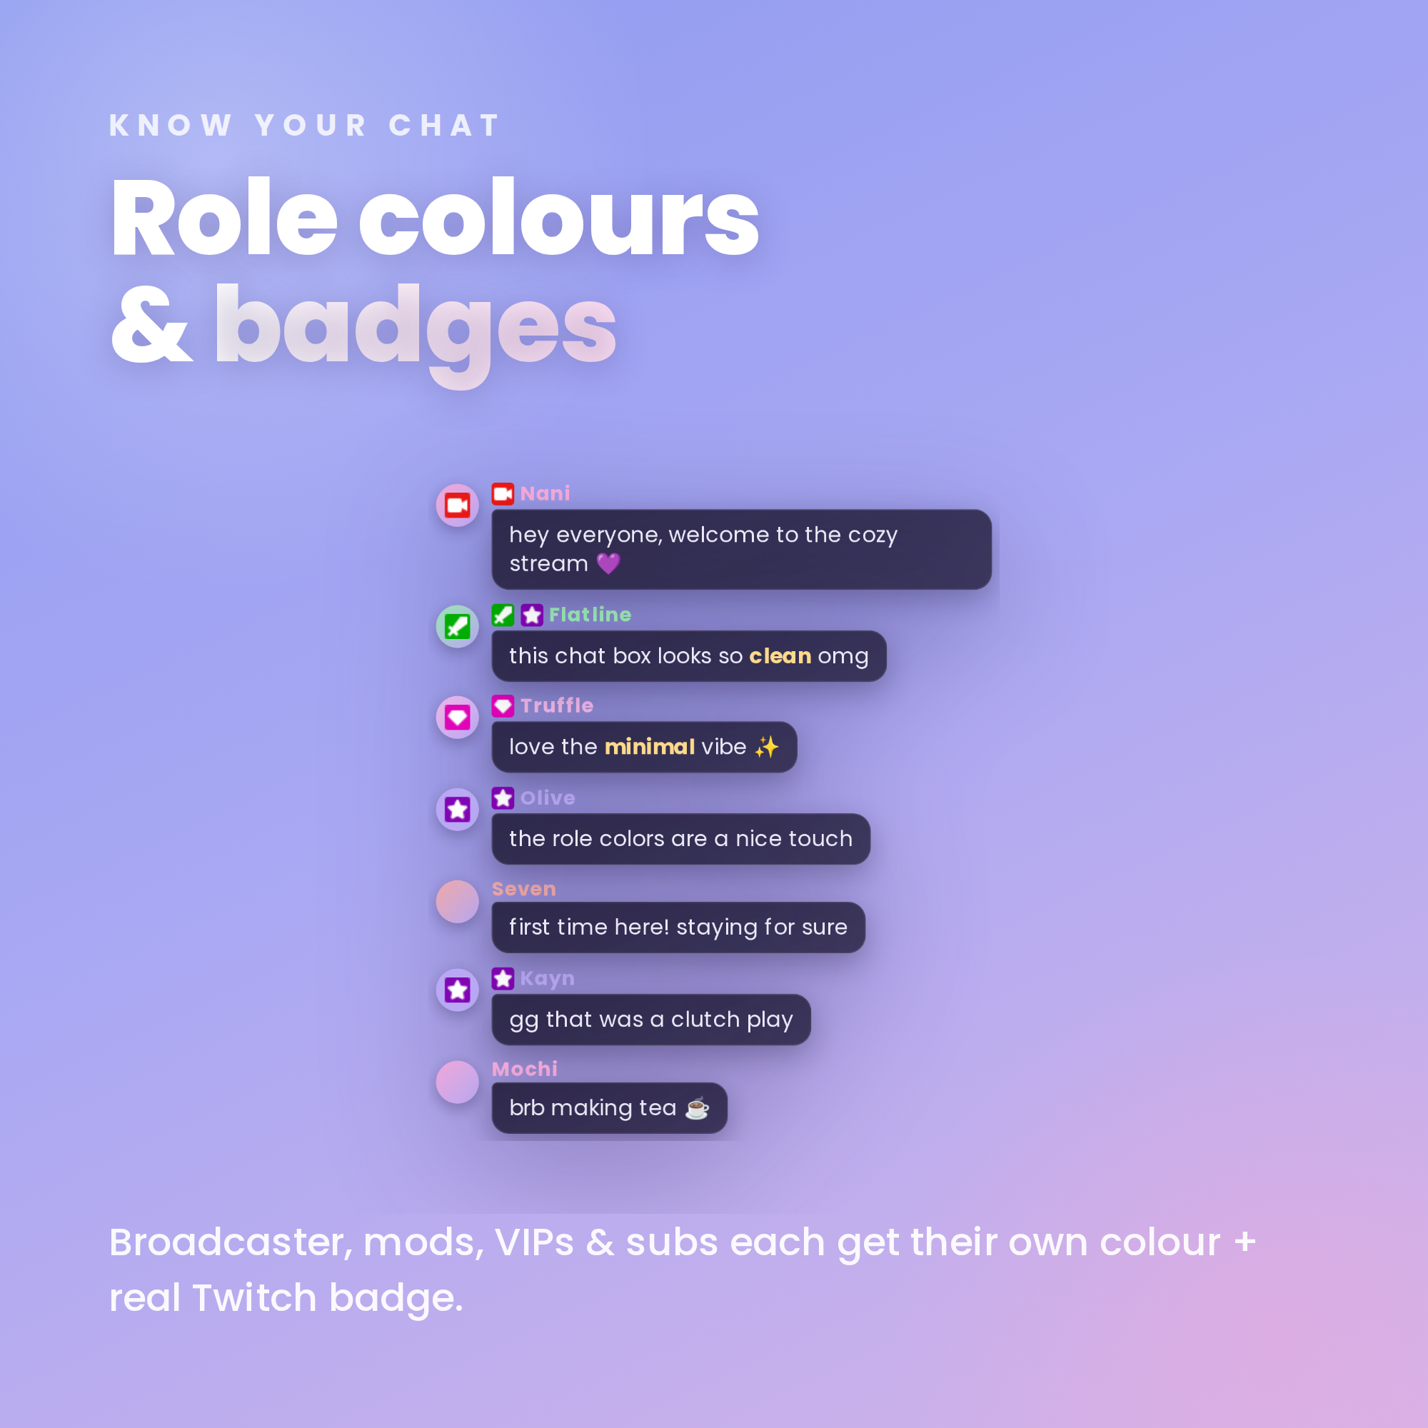Click the green sword badge next to Flatline
This screenshot has width=1428, height=1428.
(503, 615)
